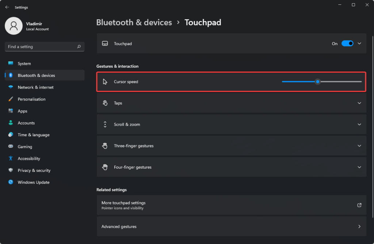Open the external link for More touchpad settings
The height and width of the screenshot is (244, 374).
pyautogui.click(x=359, y=205)
